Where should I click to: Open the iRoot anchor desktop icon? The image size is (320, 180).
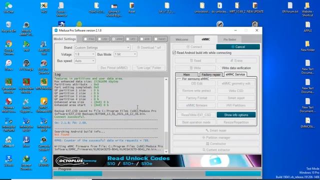pyautogui.click(x=26, y=142)
